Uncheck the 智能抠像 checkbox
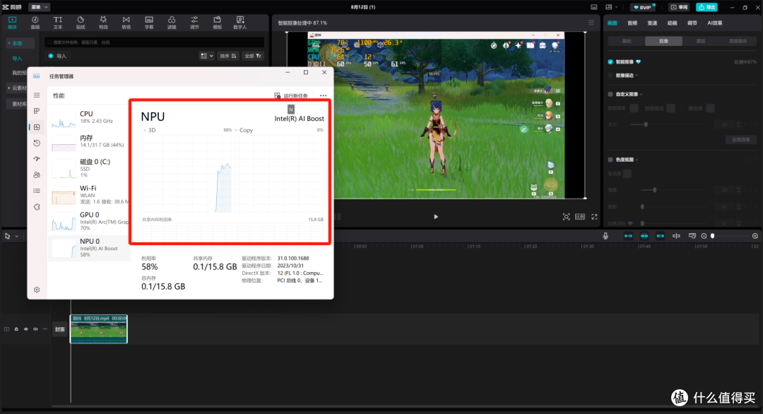The height and width of the screenshot is (414, 763). (x=610, y=62)
